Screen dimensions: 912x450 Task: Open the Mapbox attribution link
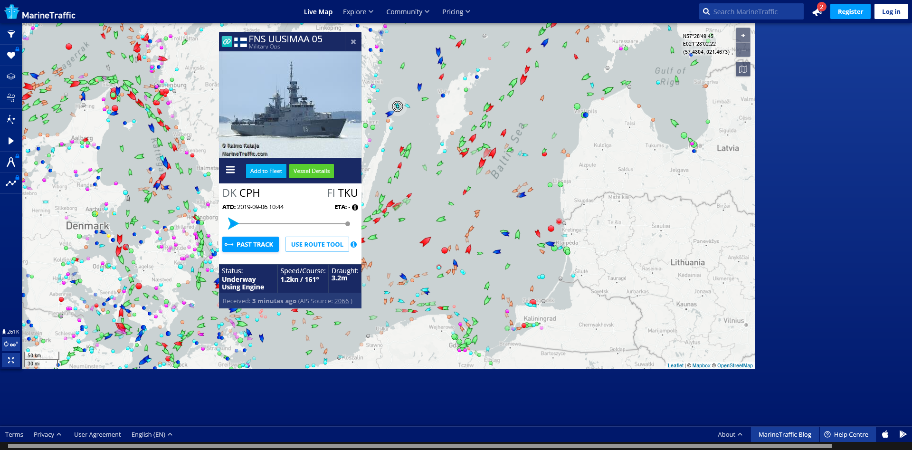click(x=701, y=366)
